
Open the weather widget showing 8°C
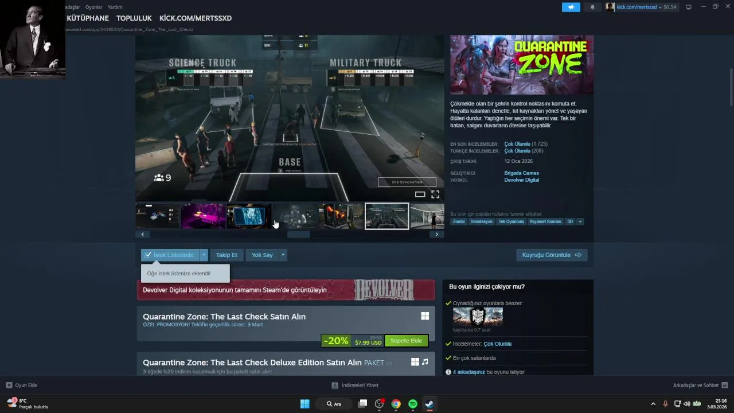click(28, 404)
